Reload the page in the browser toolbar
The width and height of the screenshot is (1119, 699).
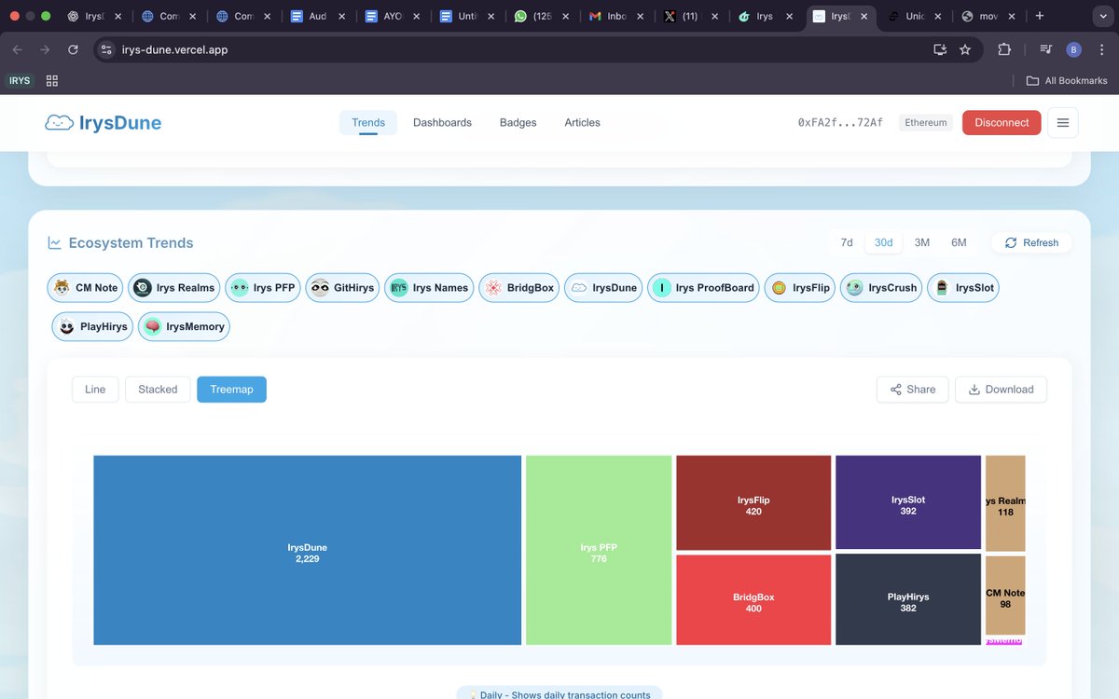click(x=73, y=49)
